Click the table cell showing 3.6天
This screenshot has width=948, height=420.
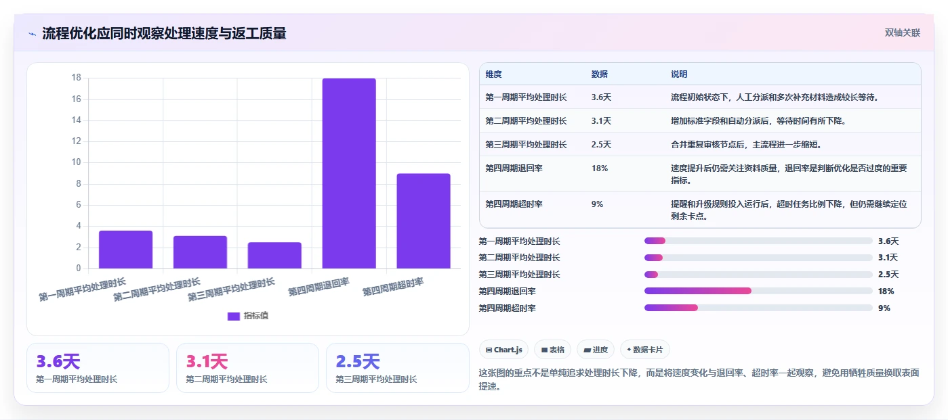coord(601,97)
